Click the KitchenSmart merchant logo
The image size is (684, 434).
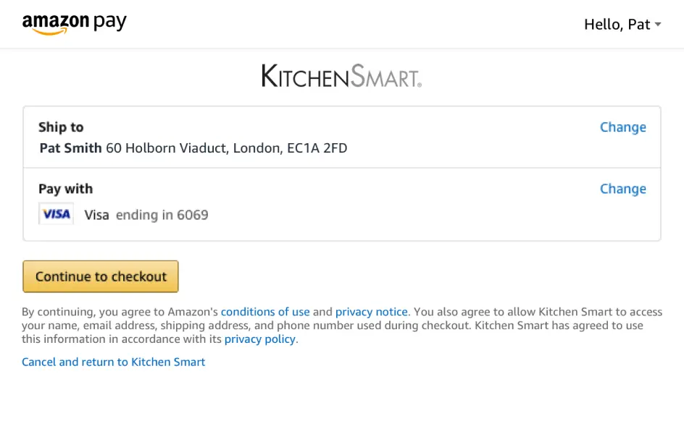click(341, 76)
